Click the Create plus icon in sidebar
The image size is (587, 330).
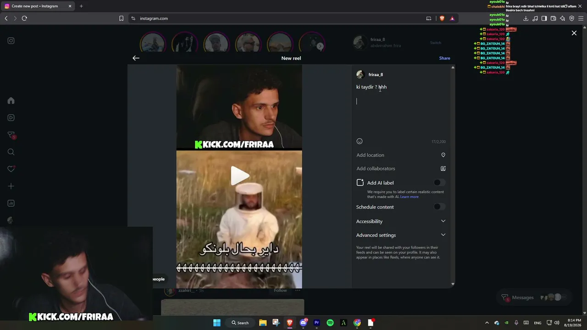pos(11,186)
